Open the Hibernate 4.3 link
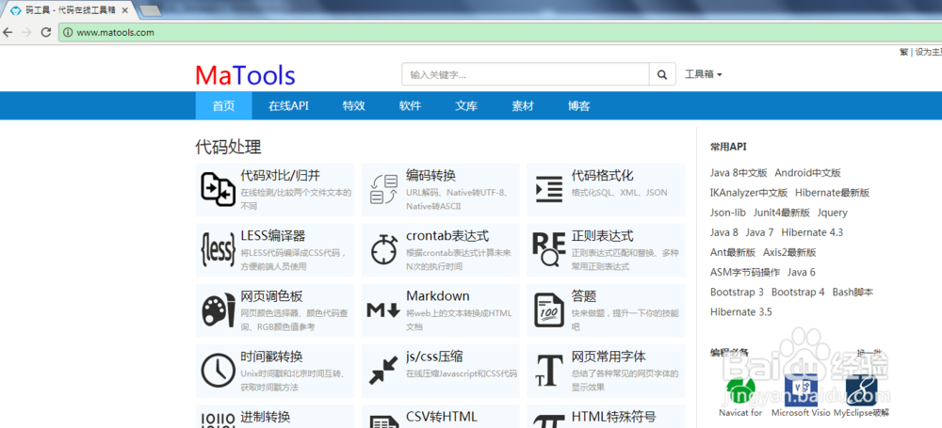942x428 pixels. coord(812,232)
